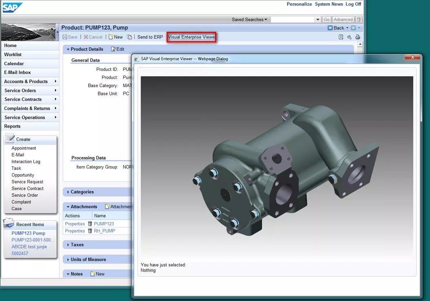The height and width of the screenshot is (301, 430).
Task: Click the delete saved search trash icon
Action: 359,20
